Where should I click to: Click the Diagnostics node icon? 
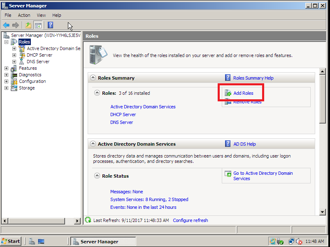coord(14,75)
